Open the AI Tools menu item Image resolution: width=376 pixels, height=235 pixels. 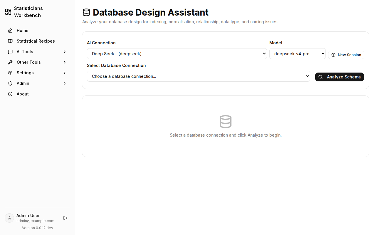[38, 52]
